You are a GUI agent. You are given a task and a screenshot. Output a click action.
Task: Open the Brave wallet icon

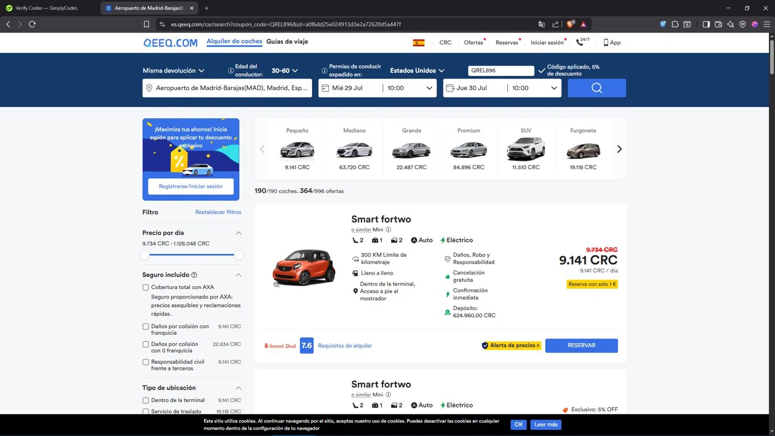(718, 24)
